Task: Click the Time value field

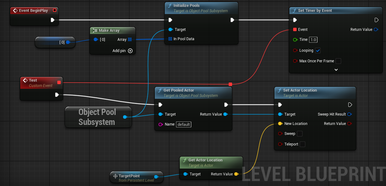Action: pyautogui.click(x=313, y=40)
